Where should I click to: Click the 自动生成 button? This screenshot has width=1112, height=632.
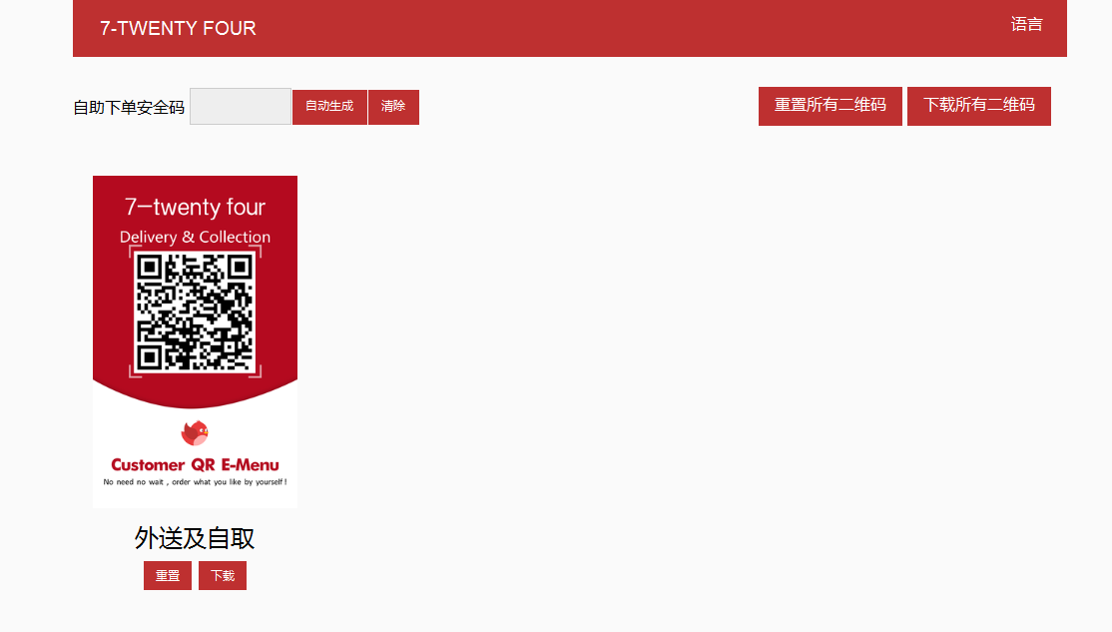point(329,107)
